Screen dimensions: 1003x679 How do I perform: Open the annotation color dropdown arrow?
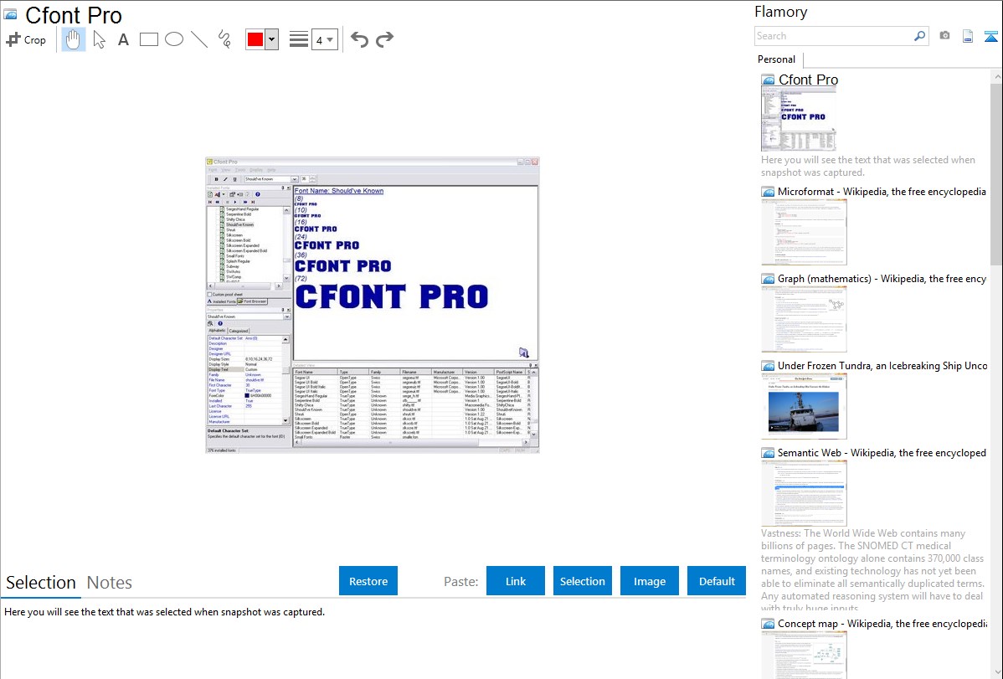point(272,39)
